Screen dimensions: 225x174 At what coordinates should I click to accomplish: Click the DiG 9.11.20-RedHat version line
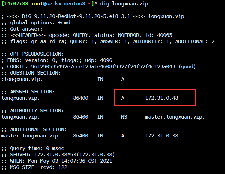click(x=93, y=16)
